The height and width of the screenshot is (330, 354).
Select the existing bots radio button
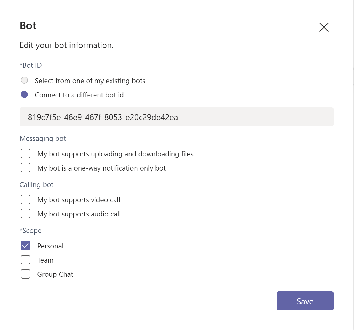pyautogui.click(x=24, y=80)
